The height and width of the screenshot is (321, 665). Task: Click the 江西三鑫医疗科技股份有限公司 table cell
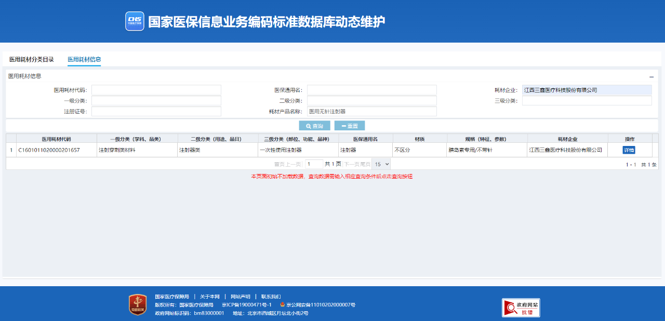tap(568, 150)
